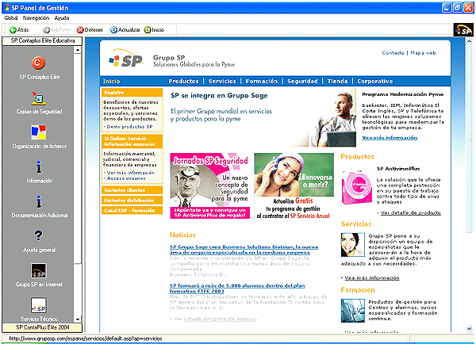Viewport: 476px width, 344px height.
Task: Open Corporativo in the site navigation bar
Action: 375,81
